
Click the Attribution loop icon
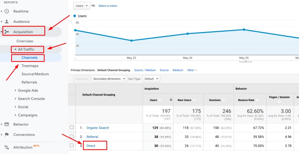coord(7,147)
